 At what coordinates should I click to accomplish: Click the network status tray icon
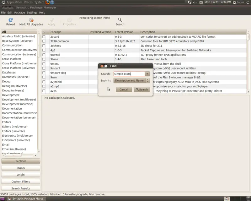(190, 2)
